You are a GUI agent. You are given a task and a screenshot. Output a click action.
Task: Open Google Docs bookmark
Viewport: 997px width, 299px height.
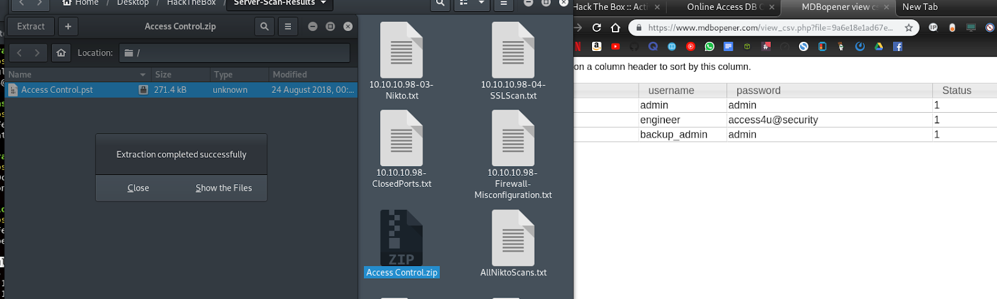click(728, 47)
